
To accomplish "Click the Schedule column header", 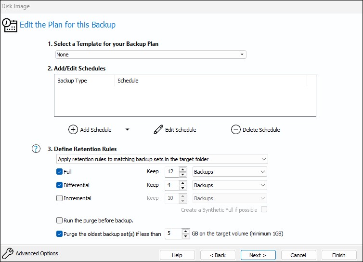I will 211,81.
